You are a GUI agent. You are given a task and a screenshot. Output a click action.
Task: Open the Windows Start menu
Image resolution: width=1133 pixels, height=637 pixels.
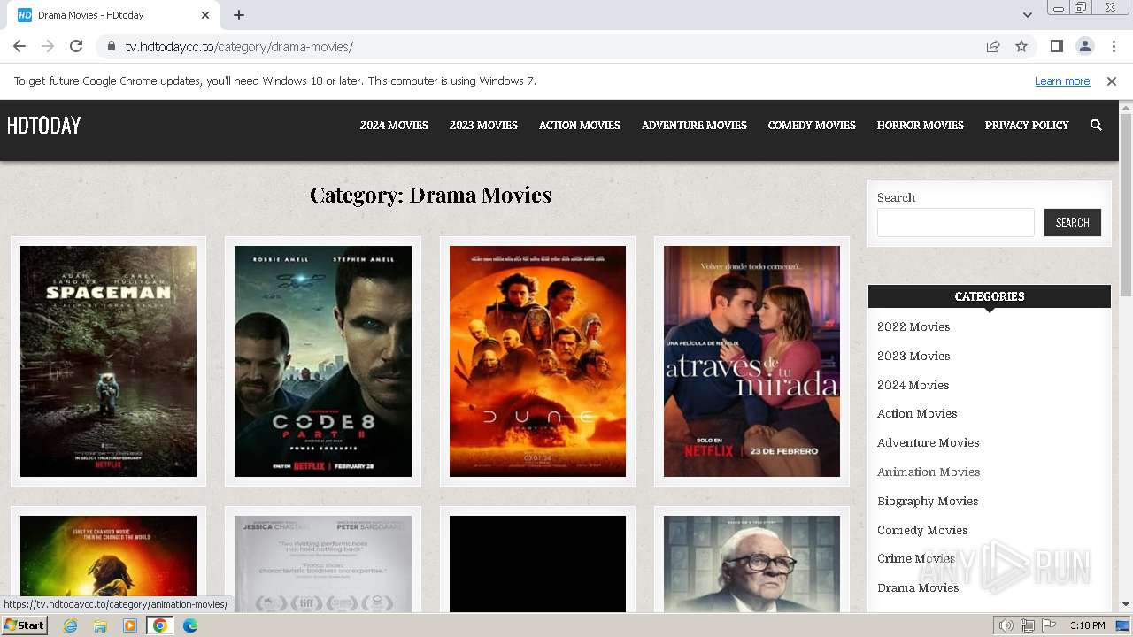click(x=25, y=625)
